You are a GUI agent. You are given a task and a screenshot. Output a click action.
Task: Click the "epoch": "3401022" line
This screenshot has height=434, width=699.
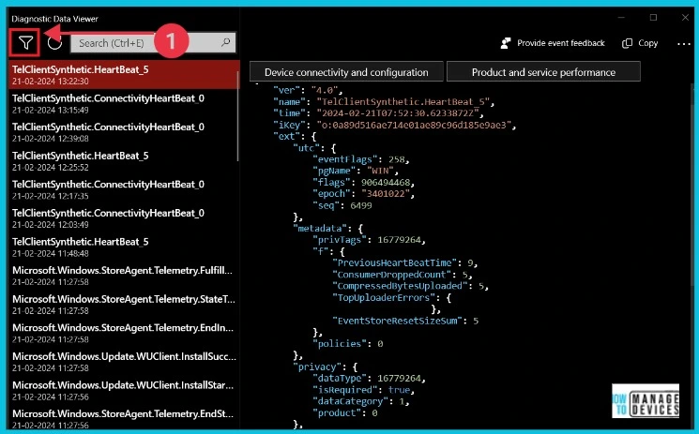click(363, 194)
